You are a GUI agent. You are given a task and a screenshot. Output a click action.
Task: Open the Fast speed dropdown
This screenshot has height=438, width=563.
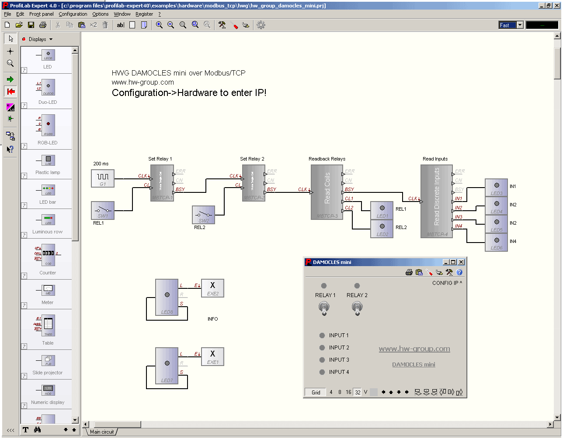pyautogui.click(x=520, y=25)
